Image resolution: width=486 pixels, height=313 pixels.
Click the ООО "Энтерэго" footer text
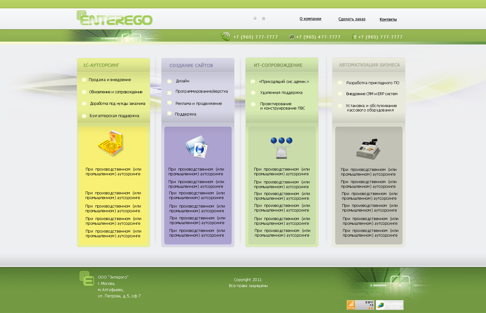[x=113, y=277]
